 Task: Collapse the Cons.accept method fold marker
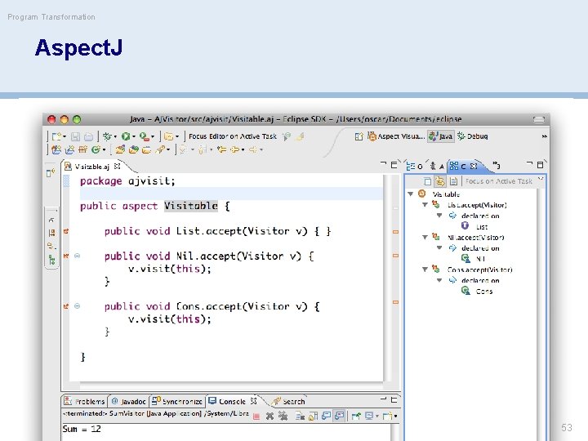78,306
